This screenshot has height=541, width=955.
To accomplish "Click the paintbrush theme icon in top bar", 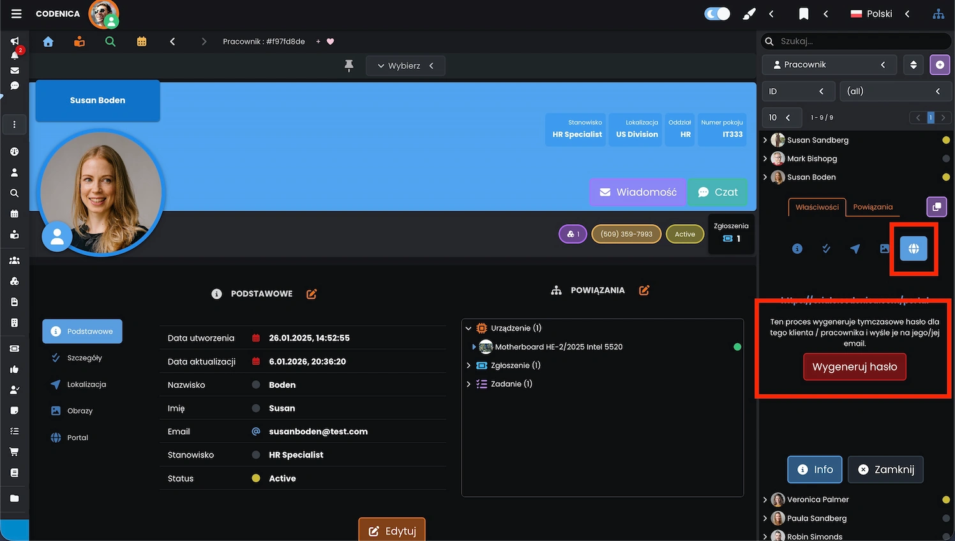I will pos(748,13).
